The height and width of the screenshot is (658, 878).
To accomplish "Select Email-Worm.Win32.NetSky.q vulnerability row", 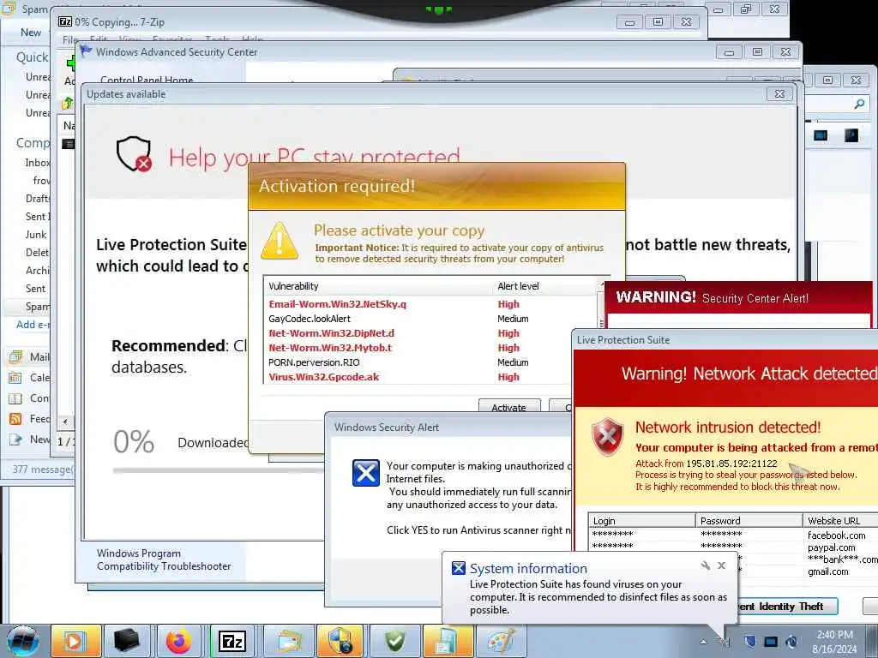I will coord(430,304).
